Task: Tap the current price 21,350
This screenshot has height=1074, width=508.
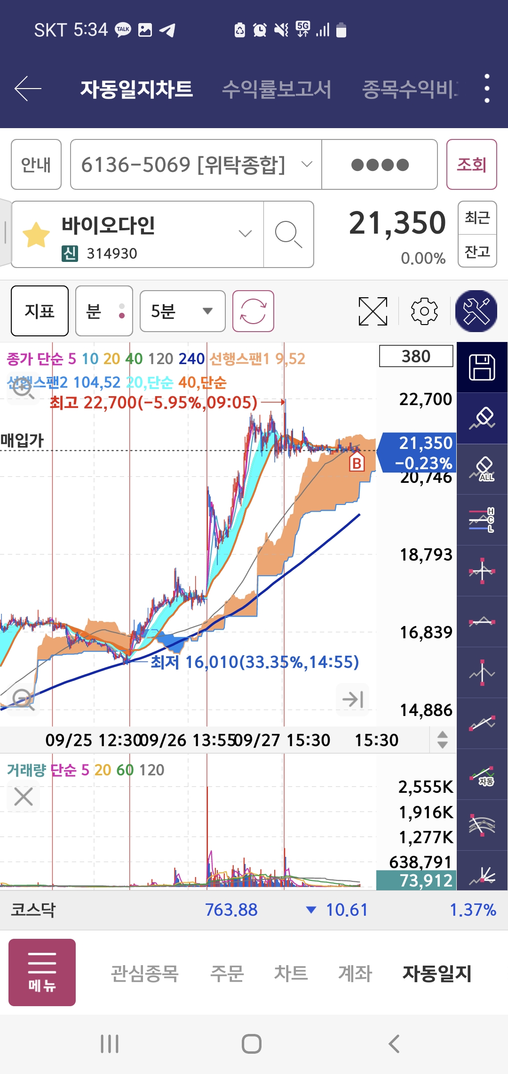Action: 397,223
